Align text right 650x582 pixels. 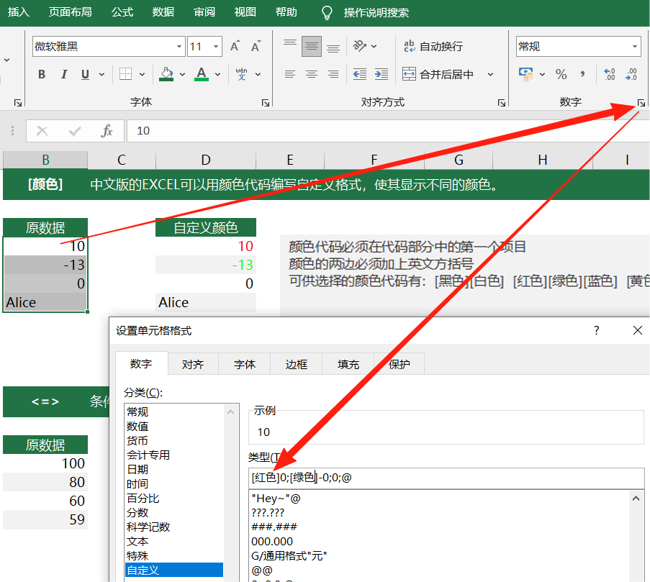click(x=333, y=75)
